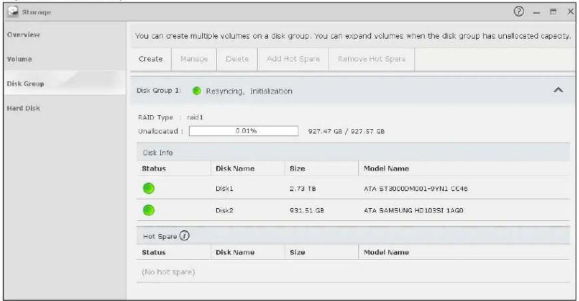Click the Create button
This screenshot has width=579, height=301.
point(151,59)
